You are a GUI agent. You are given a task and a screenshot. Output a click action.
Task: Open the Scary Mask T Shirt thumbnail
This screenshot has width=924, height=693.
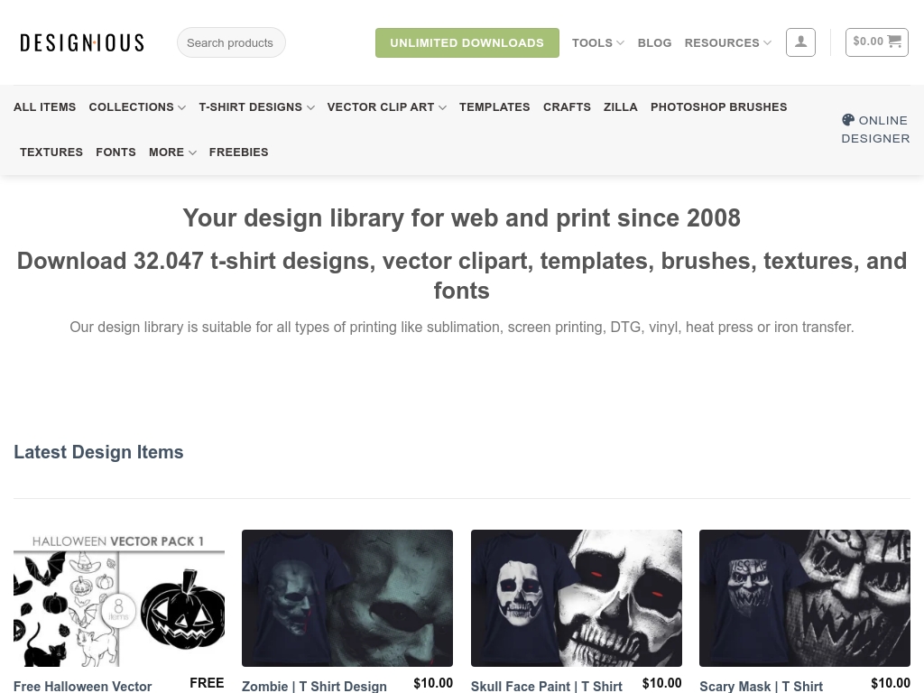click(x=805, y=598)
